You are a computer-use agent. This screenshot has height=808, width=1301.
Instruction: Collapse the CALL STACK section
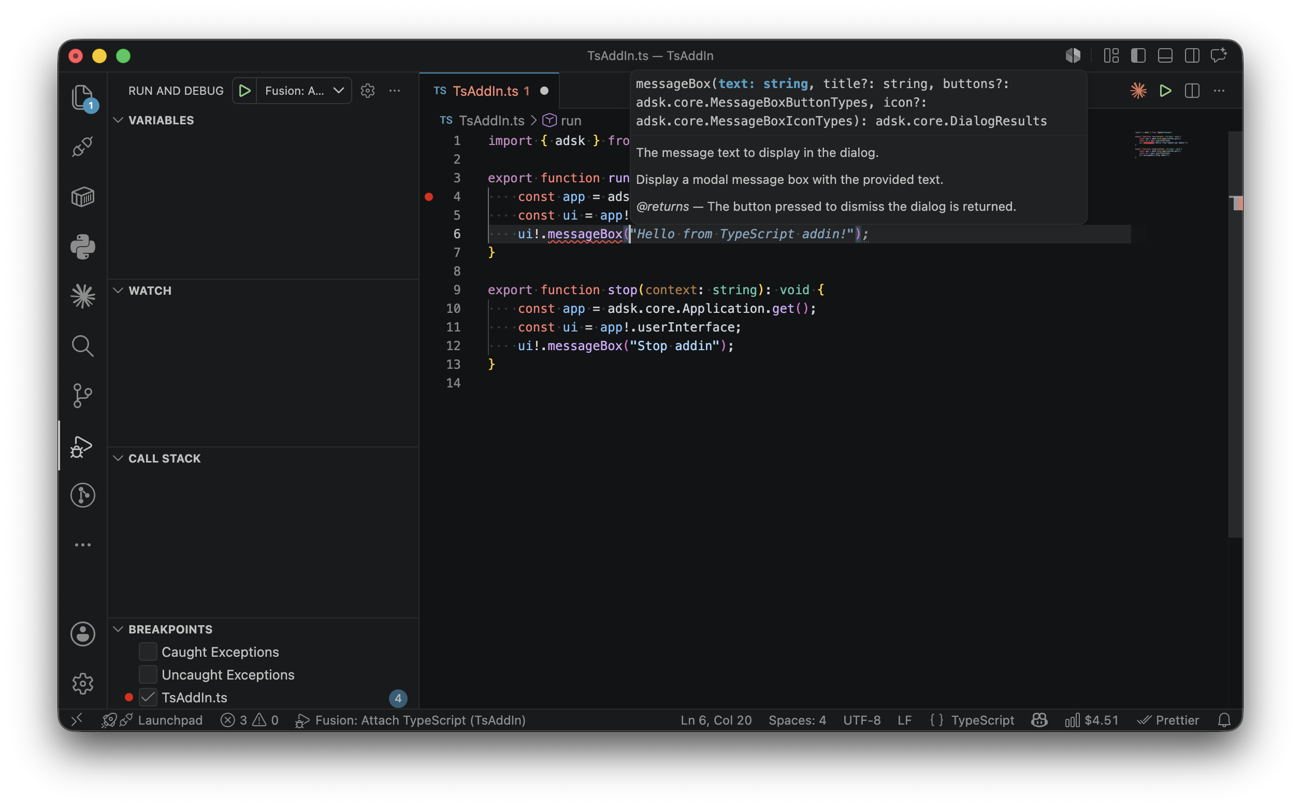[x=118, y=458]
